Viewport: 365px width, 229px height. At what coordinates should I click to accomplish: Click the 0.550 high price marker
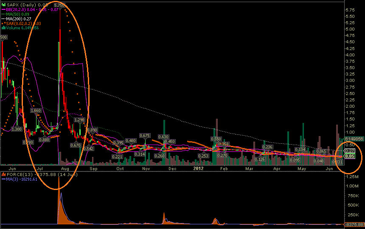pyautogui.click(x=216, y=139)
